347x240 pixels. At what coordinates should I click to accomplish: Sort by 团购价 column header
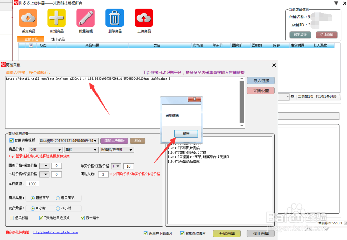237,45
